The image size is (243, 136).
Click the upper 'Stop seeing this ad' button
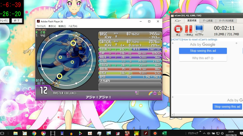point(203,51)
